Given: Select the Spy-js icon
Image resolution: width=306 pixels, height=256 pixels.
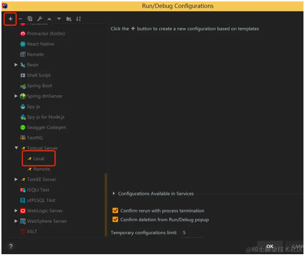Looking at the screenshot, I should tap(23, 107).
